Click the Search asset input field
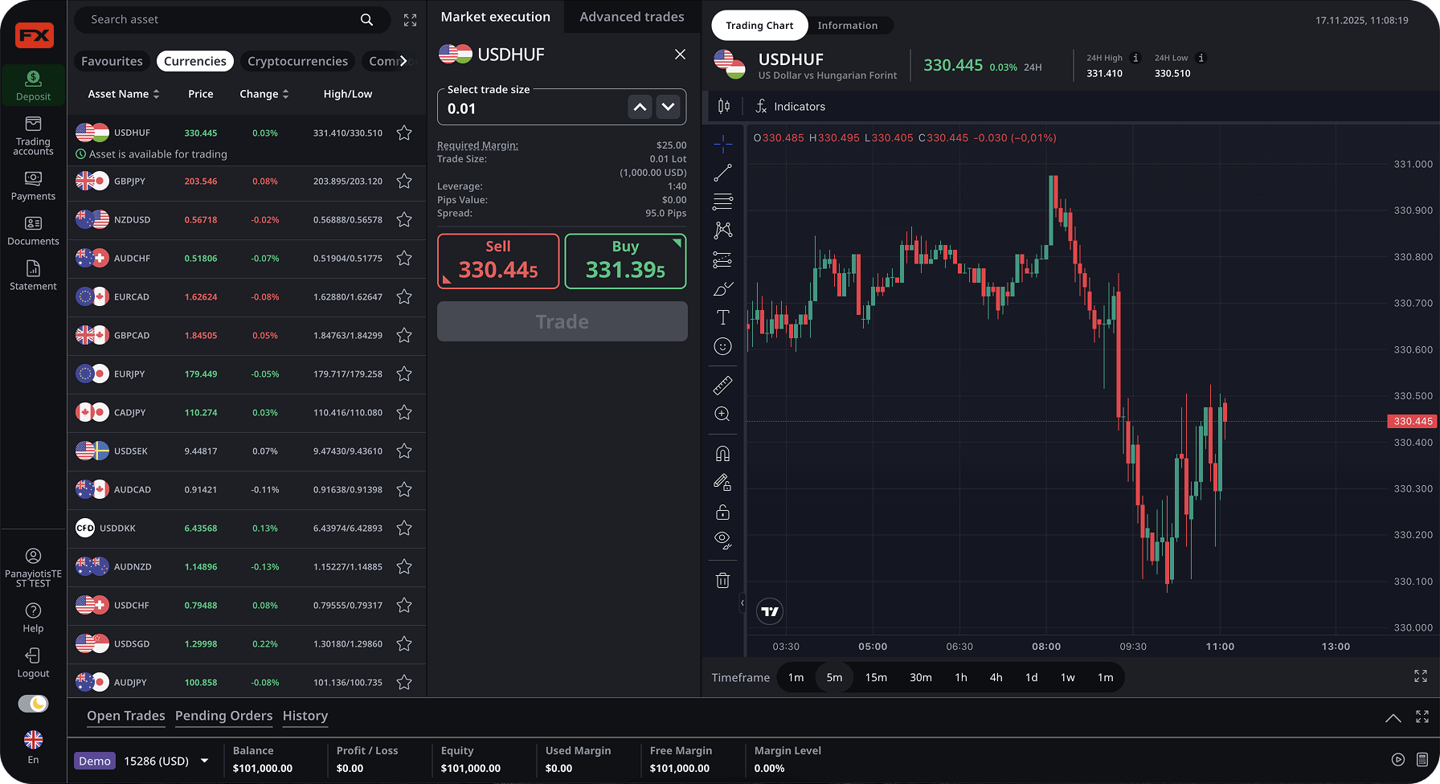Image resolution: width=1440 pixels, height=784 pixels. [221, 19]
